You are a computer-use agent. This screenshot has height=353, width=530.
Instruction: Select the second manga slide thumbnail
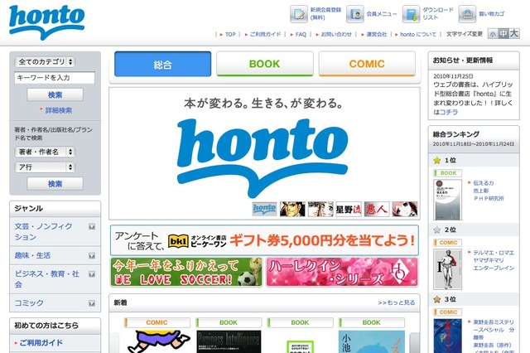point(292,209)
